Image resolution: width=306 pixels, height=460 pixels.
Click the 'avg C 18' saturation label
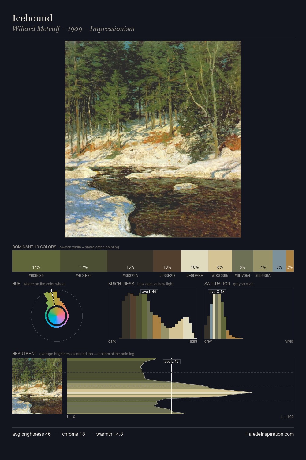(x=217, y=292)
